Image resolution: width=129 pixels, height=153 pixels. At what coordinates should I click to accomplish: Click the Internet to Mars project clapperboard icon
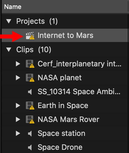(x=30, y=36)
